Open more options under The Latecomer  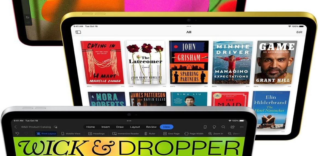[x=164, y=86]
